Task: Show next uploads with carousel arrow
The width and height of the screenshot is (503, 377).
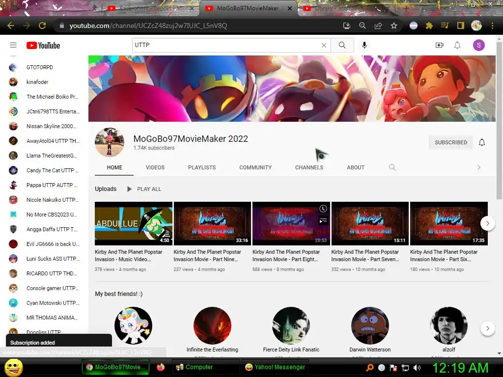Action: pos(487,223)
